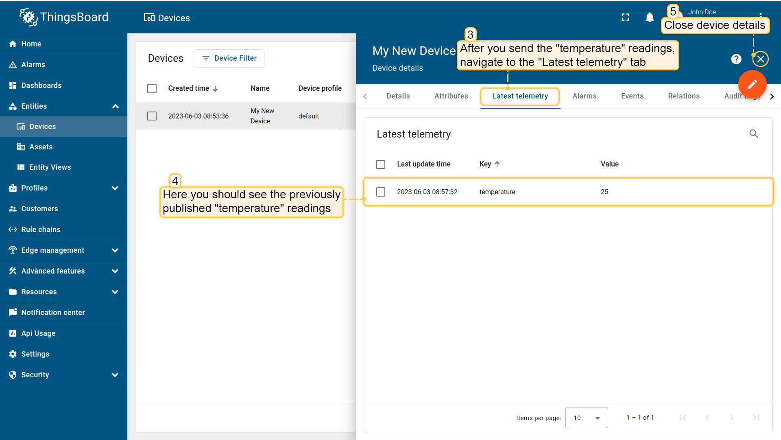Select the Assets entry in sidebar
This screenshot has height=440, width=781.
coord(41,147)
